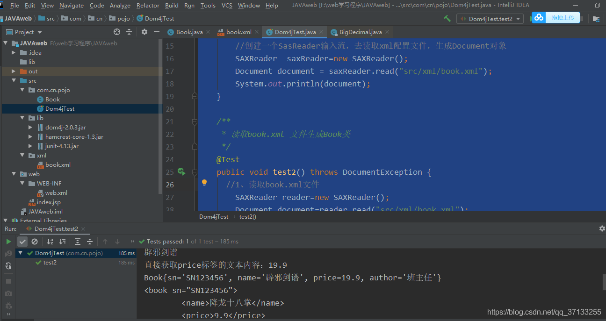
Task: Toggle show passed tests checkmark
Action: click(x=22, y=242)
